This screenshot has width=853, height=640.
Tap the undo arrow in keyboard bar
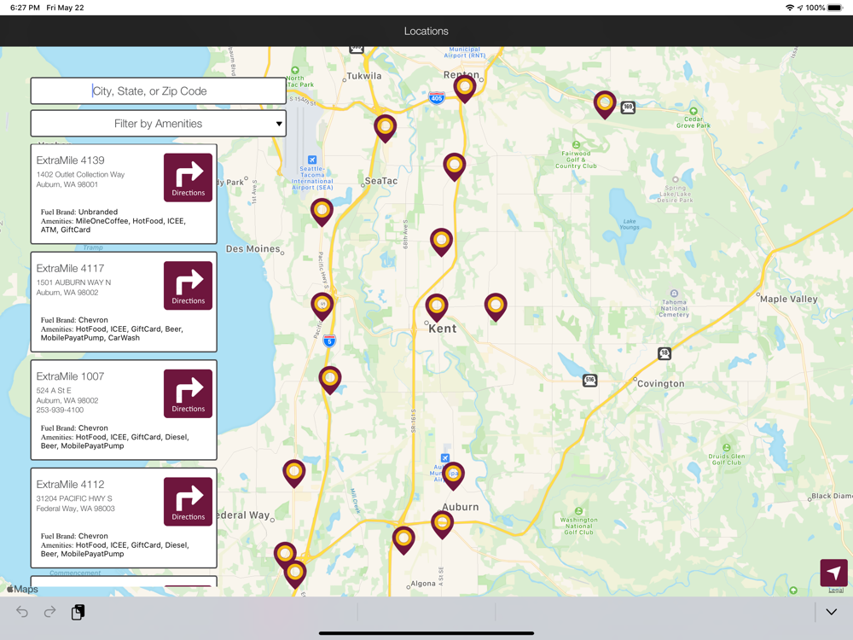pyautogui.click(x=22, y=612)
